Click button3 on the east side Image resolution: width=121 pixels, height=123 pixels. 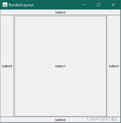[x=114, y=66]
